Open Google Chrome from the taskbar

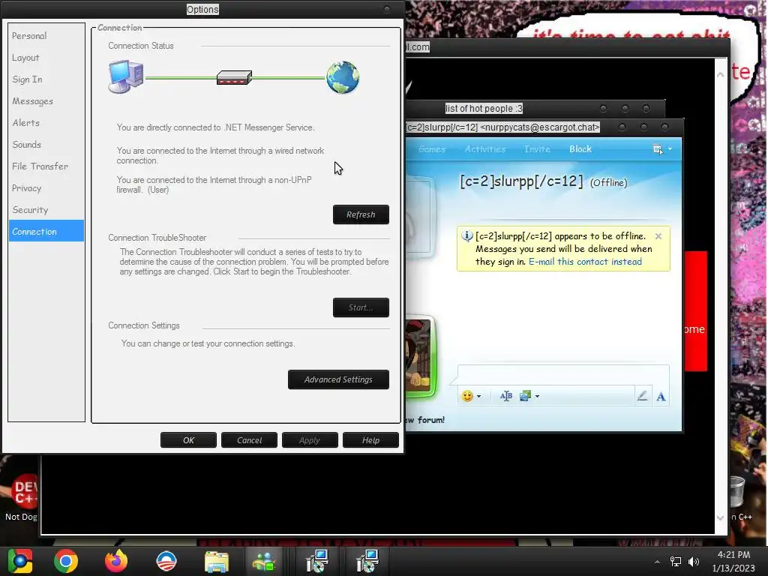coord(66,561)
